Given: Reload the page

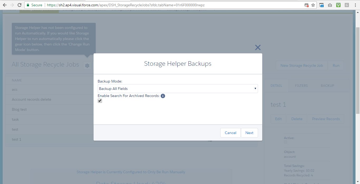Looking at the screenshot, I should [x=20, y=5].
